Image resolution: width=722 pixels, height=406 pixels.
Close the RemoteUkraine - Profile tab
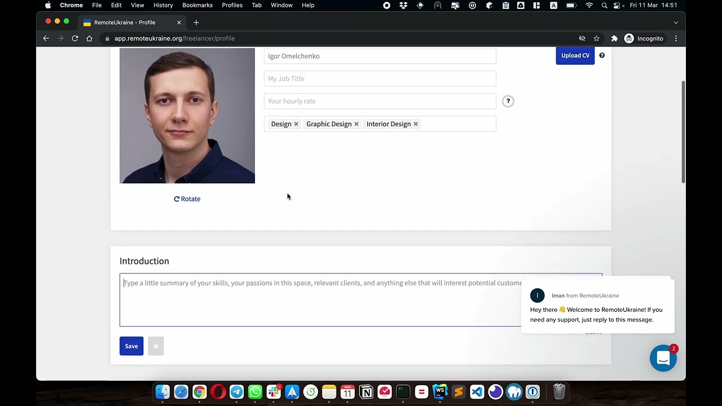coord(179,23)
